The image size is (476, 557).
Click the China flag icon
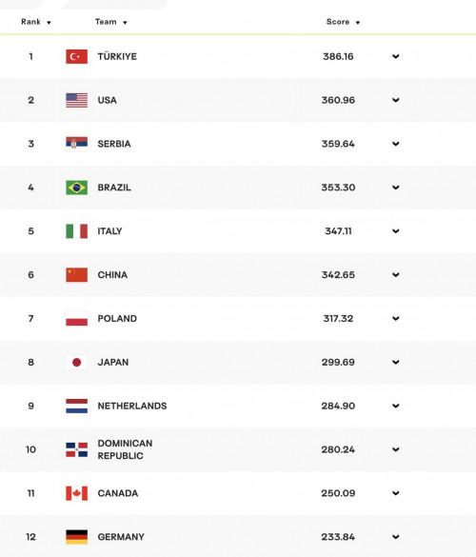pyautogui.click(x=77, y=274)
